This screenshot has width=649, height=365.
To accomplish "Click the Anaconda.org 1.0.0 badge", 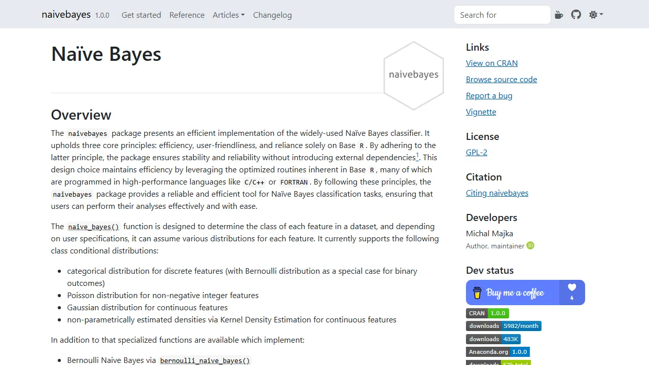I will click(x=497, y=351).
